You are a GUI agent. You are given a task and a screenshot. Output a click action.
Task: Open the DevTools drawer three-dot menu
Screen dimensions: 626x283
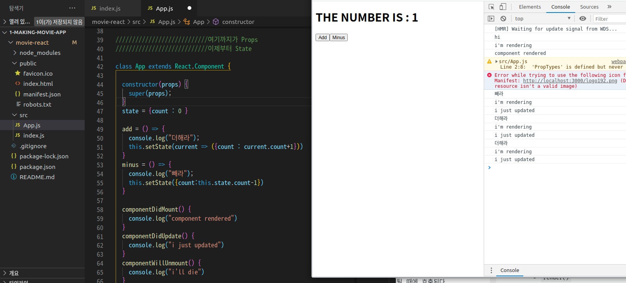pos(491,270)
